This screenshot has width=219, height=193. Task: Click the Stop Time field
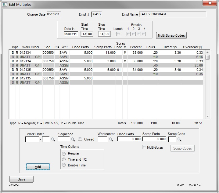[x=104, y=34]
